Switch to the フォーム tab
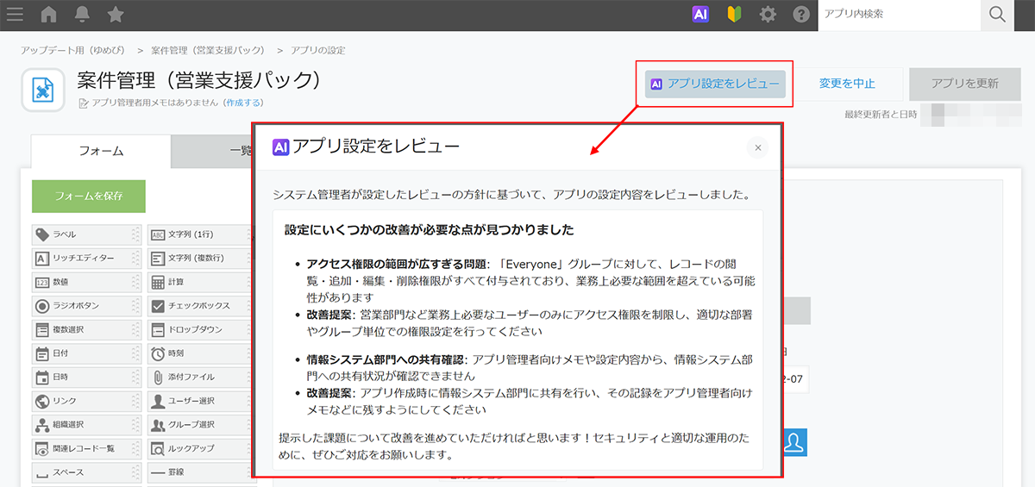 [x=101, y=151]
